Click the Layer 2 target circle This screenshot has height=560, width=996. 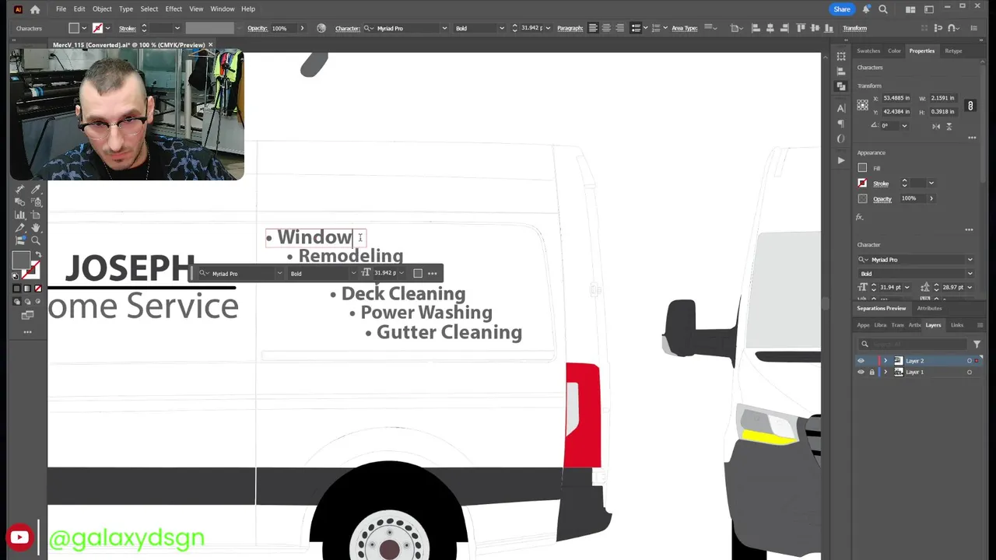click(x=970, y=361)
